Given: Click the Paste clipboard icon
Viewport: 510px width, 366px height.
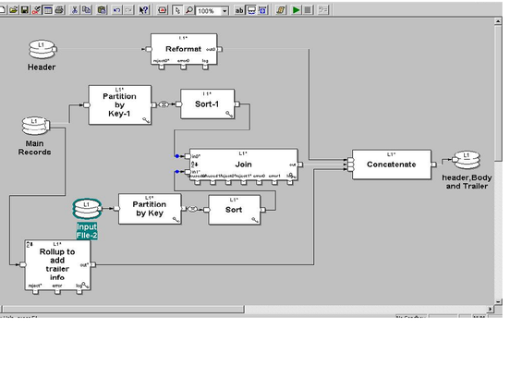Looking at the screenshot, I should coord(103,10).
